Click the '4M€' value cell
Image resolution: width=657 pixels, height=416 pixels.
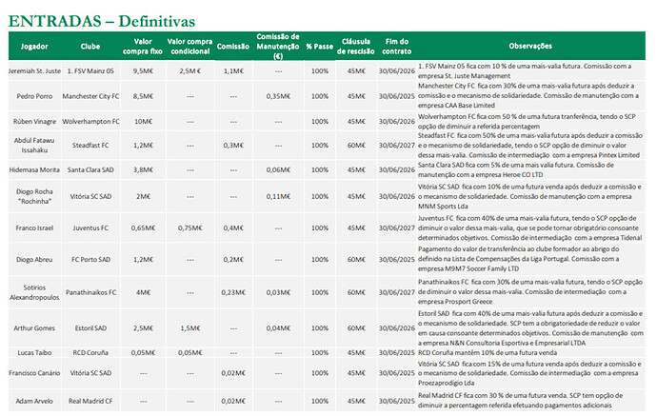(143, 292)
